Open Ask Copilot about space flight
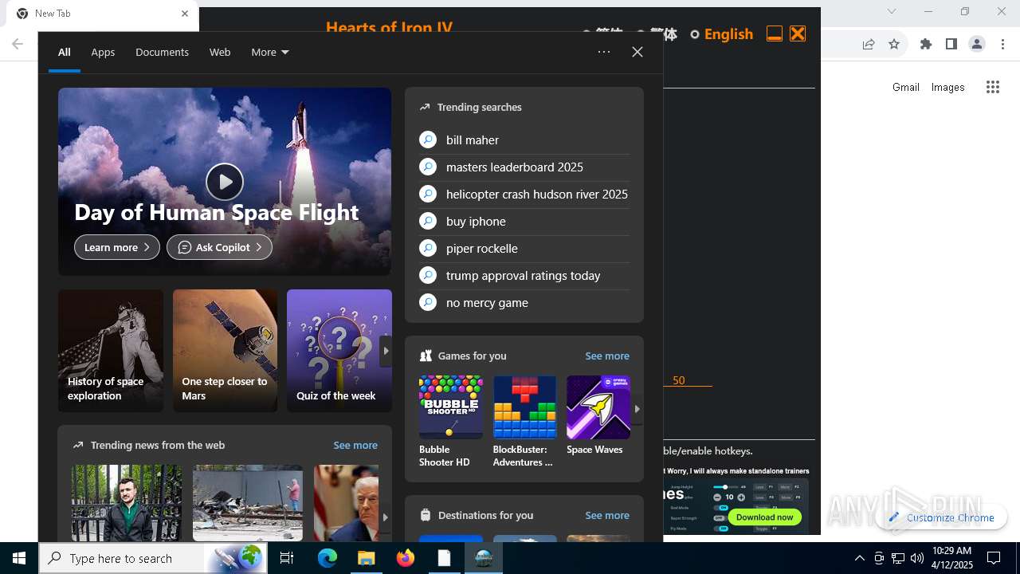 219,247
